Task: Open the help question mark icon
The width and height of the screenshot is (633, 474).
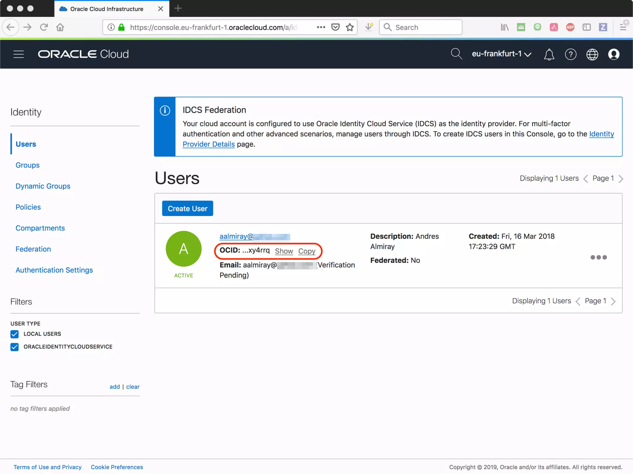Action: pyautogui.click(x=571, y=55)
